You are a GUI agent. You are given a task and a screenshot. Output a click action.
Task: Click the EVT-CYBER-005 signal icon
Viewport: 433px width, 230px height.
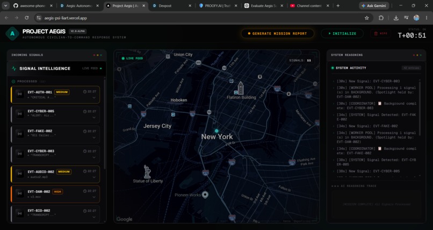point(19,113)
